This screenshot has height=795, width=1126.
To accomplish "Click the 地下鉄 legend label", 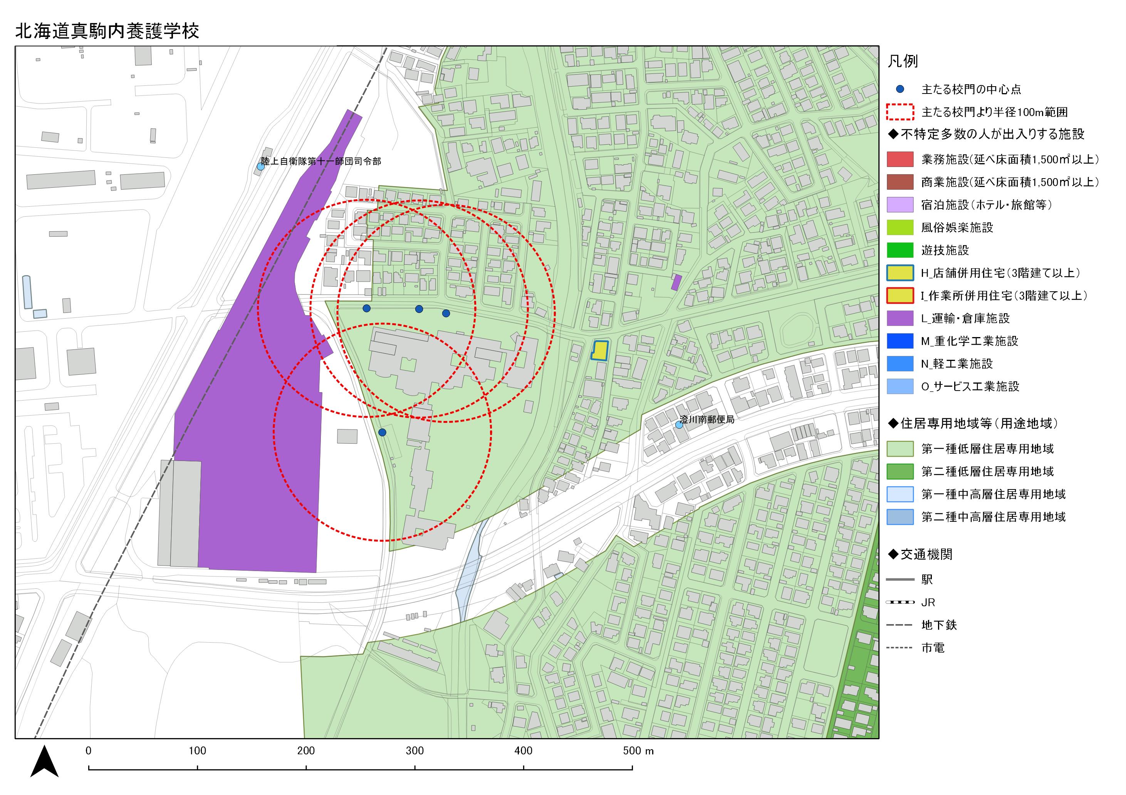I will click(x=939, y=626).
